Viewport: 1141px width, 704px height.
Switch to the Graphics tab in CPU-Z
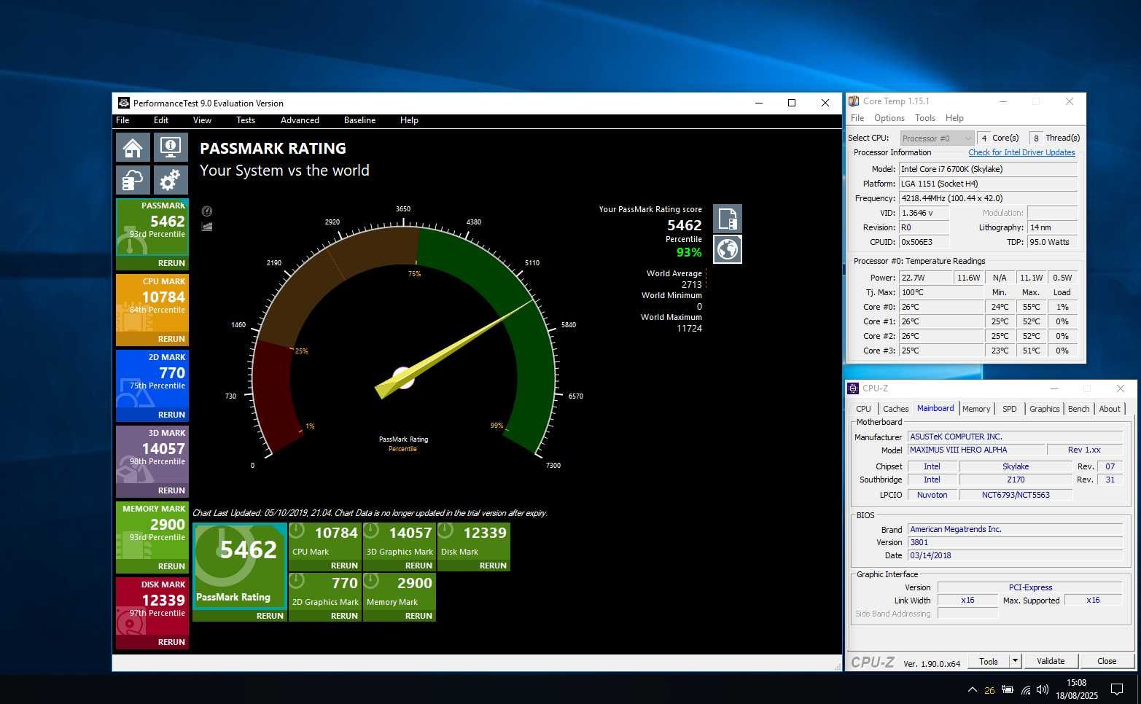1044,409
